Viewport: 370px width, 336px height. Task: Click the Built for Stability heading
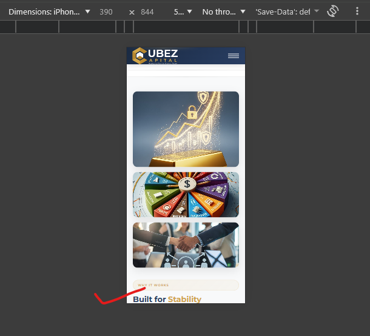167,299
